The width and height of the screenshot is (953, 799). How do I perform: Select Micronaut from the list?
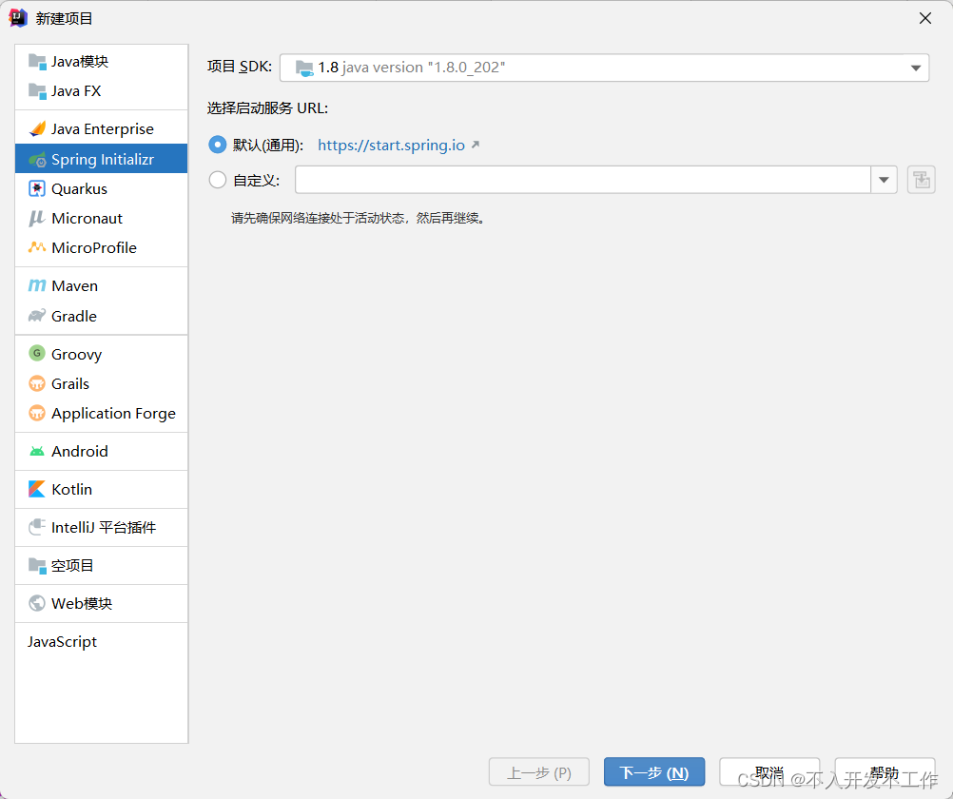(x=102, y=218)
